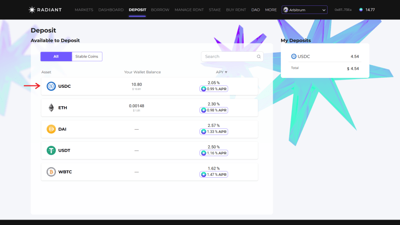Navigate to BORROW

(160, 10)
